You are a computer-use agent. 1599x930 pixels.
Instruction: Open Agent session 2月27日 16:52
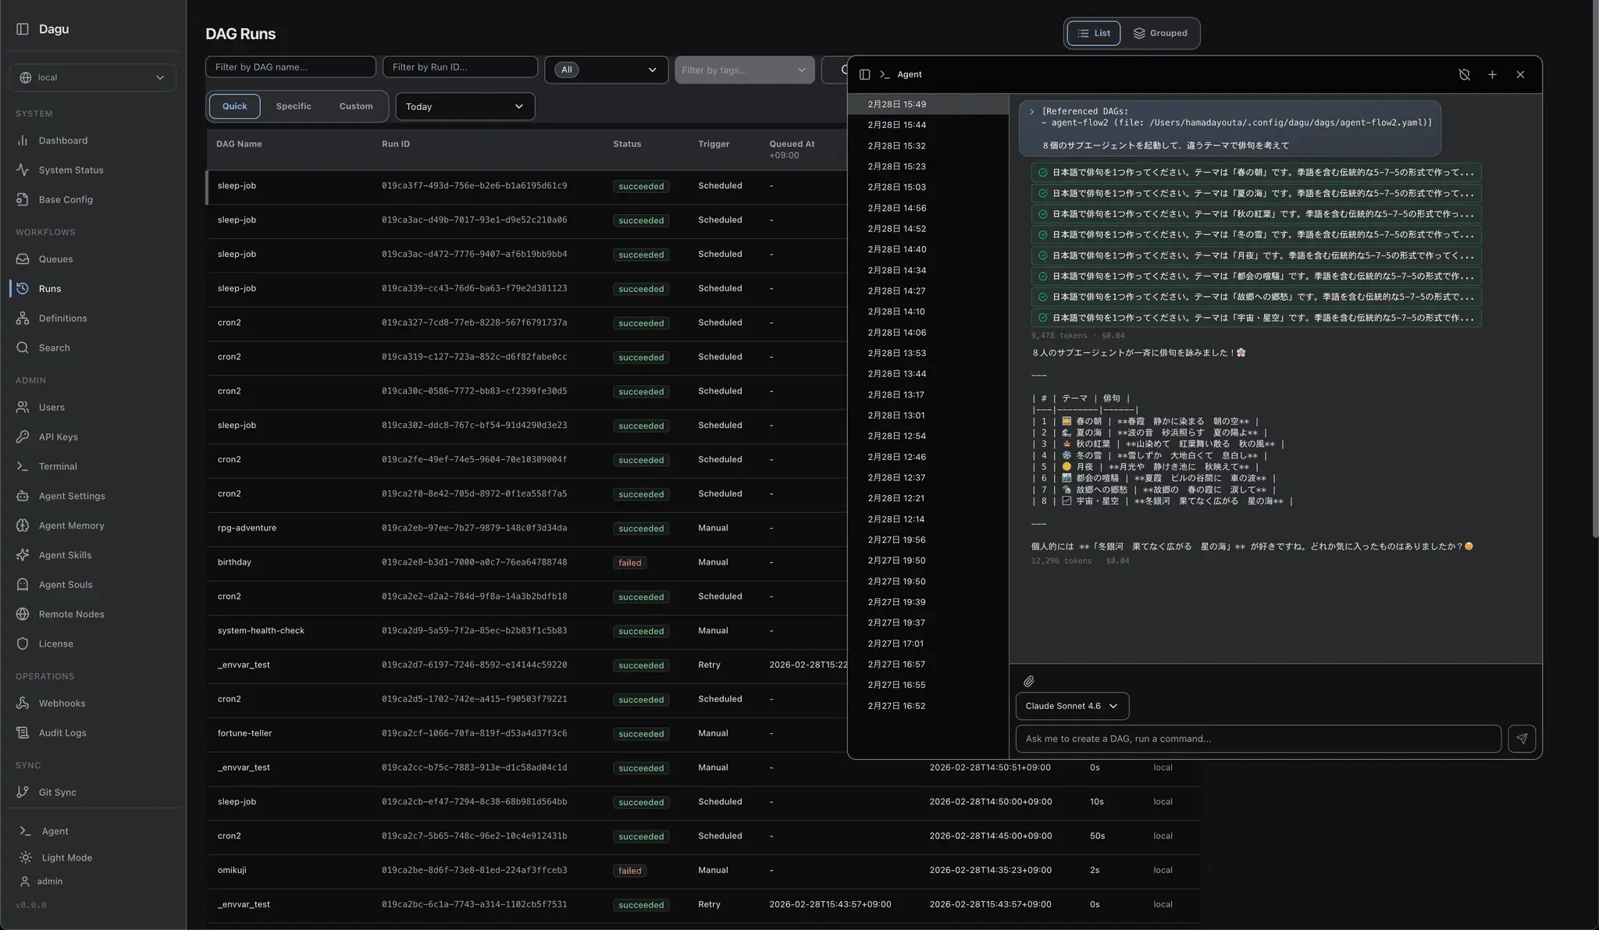[928, 706]
